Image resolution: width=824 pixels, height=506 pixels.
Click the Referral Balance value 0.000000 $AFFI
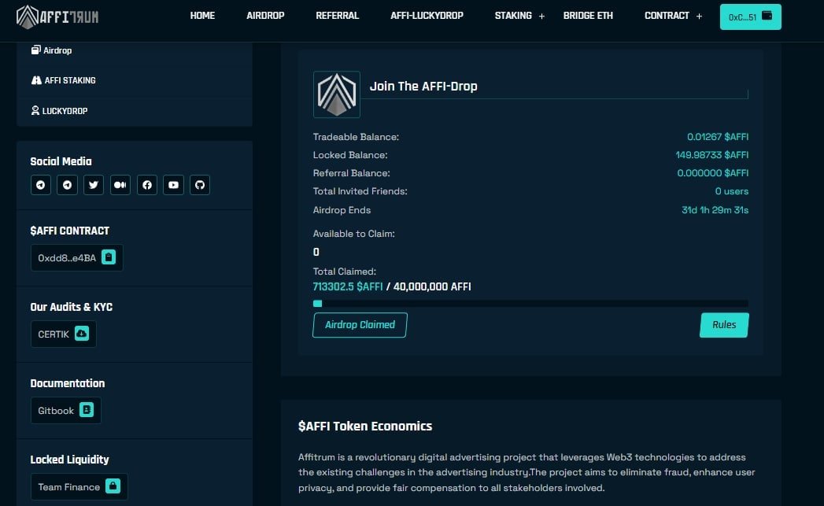coord(712,173)
